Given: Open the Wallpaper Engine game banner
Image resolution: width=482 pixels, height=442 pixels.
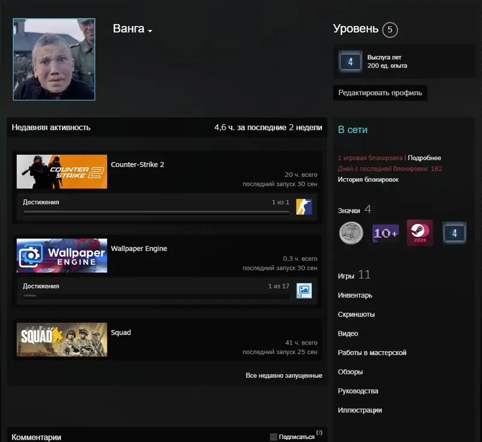Looking at the screenshot, I should click(x=62, y=255).
